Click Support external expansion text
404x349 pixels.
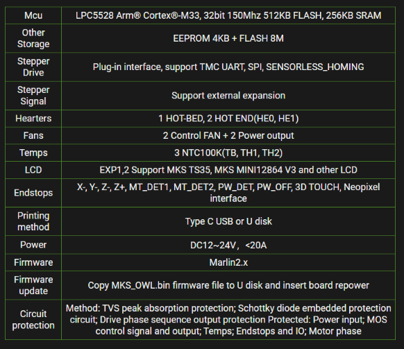[228, 96]
